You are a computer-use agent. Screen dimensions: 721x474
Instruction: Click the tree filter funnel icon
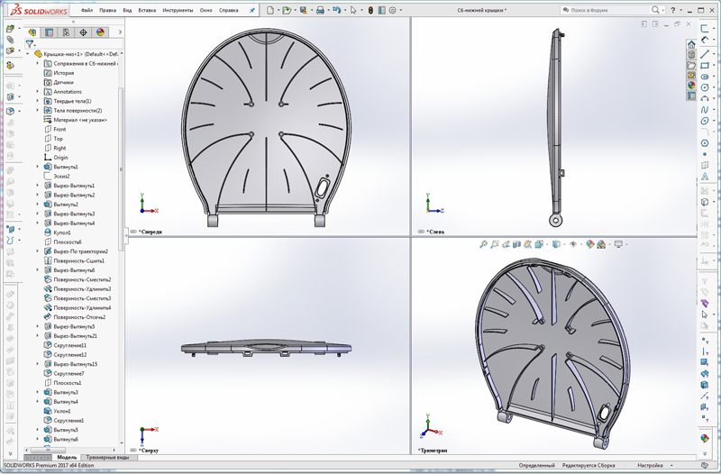click(x=30, y=43)
